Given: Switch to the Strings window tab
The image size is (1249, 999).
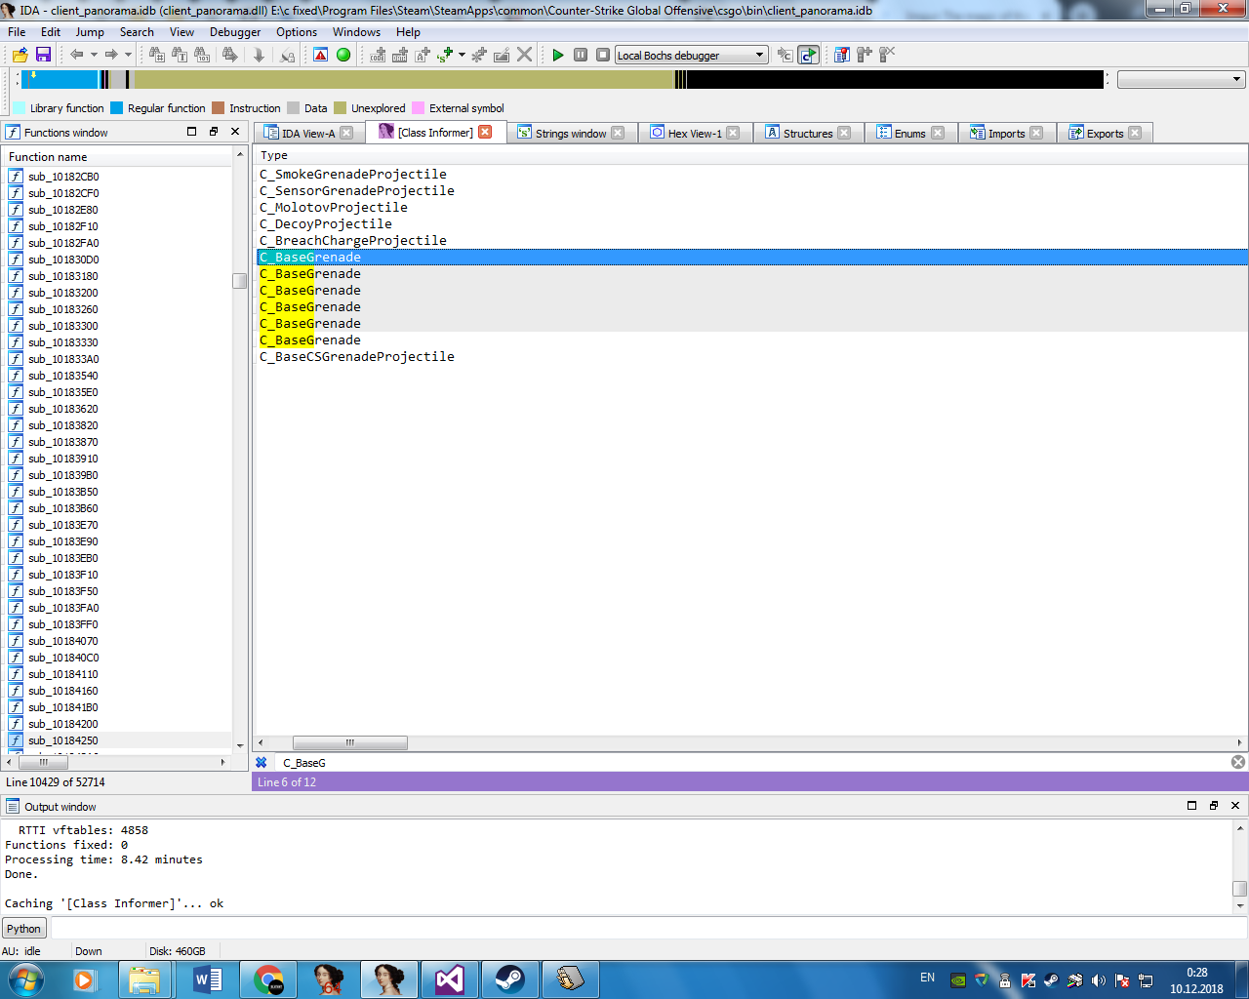Looking at the screenshot, I should pos(570,134).
